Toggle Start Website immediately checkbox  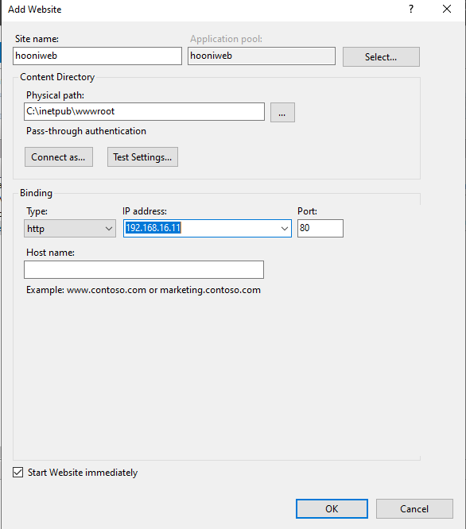(x=18, y=473)
